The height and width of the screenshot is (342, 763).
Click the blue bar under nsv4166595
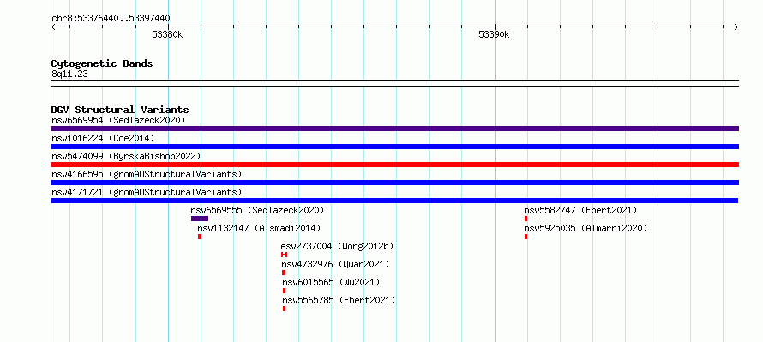394,183
